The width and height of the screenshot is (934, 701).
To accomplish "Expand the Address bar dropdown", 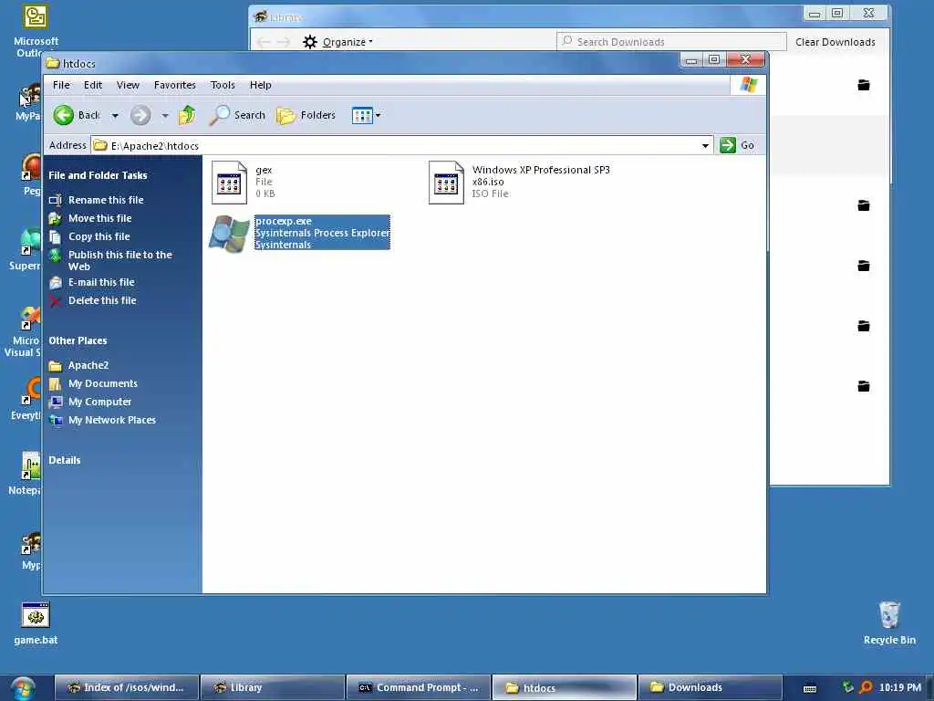I will tap(705, 145).
